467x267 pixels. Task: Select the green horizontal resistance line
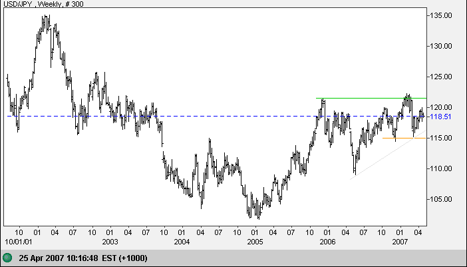tap(371, 98)
